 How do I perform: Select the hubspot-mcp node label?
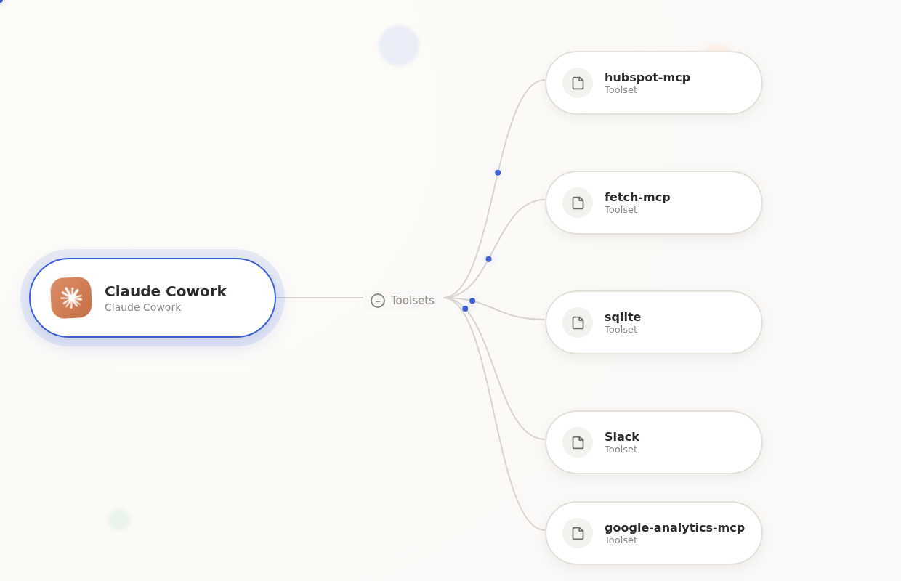click(x=647, y=77)
